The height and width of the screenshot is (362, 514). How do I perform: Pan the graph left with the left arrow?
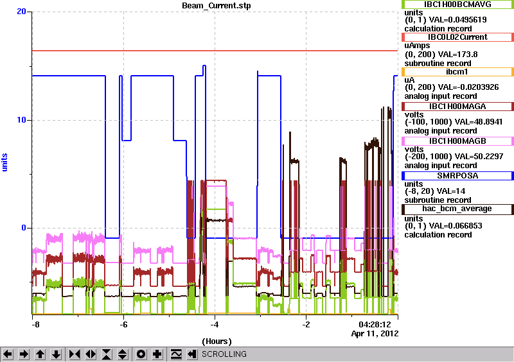8,354
